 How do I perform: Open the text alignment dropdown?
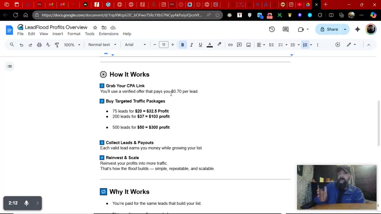point(261,45)
